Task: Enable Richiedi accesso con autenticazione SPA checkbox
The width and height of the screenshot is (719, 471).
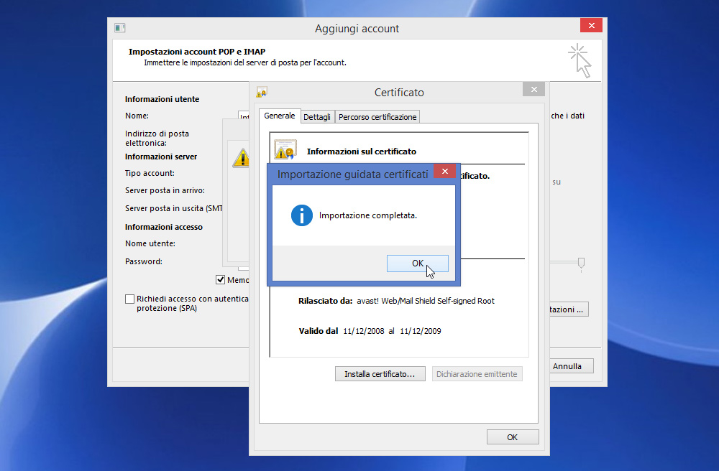Action: point(129,299)
